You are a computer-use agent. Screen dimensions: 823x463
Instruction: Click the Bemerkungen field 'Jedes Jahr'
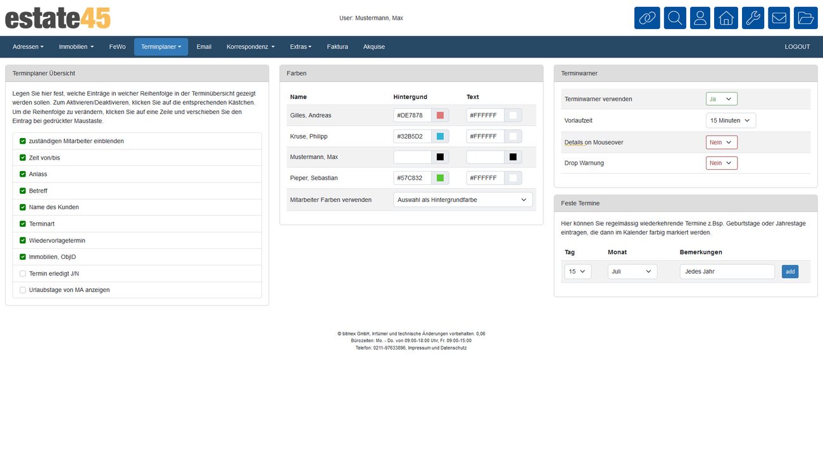pyautogui.click(x=727, y=271)
